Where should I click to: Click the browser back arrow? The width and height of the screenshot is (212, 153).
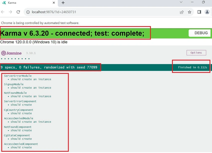3,12
